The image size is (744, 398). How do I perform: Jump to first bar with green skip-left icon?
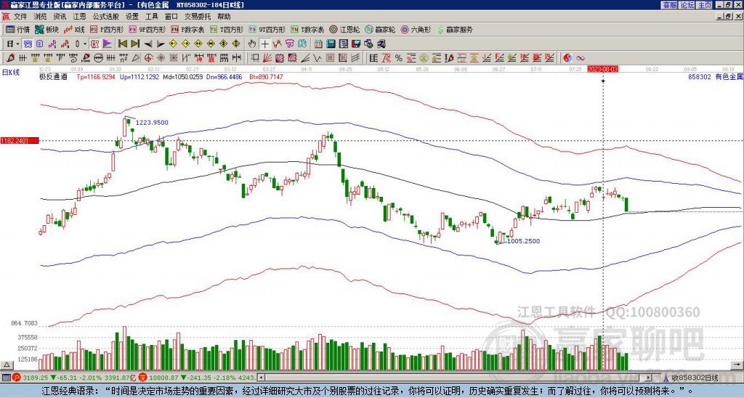pos(122,44)
